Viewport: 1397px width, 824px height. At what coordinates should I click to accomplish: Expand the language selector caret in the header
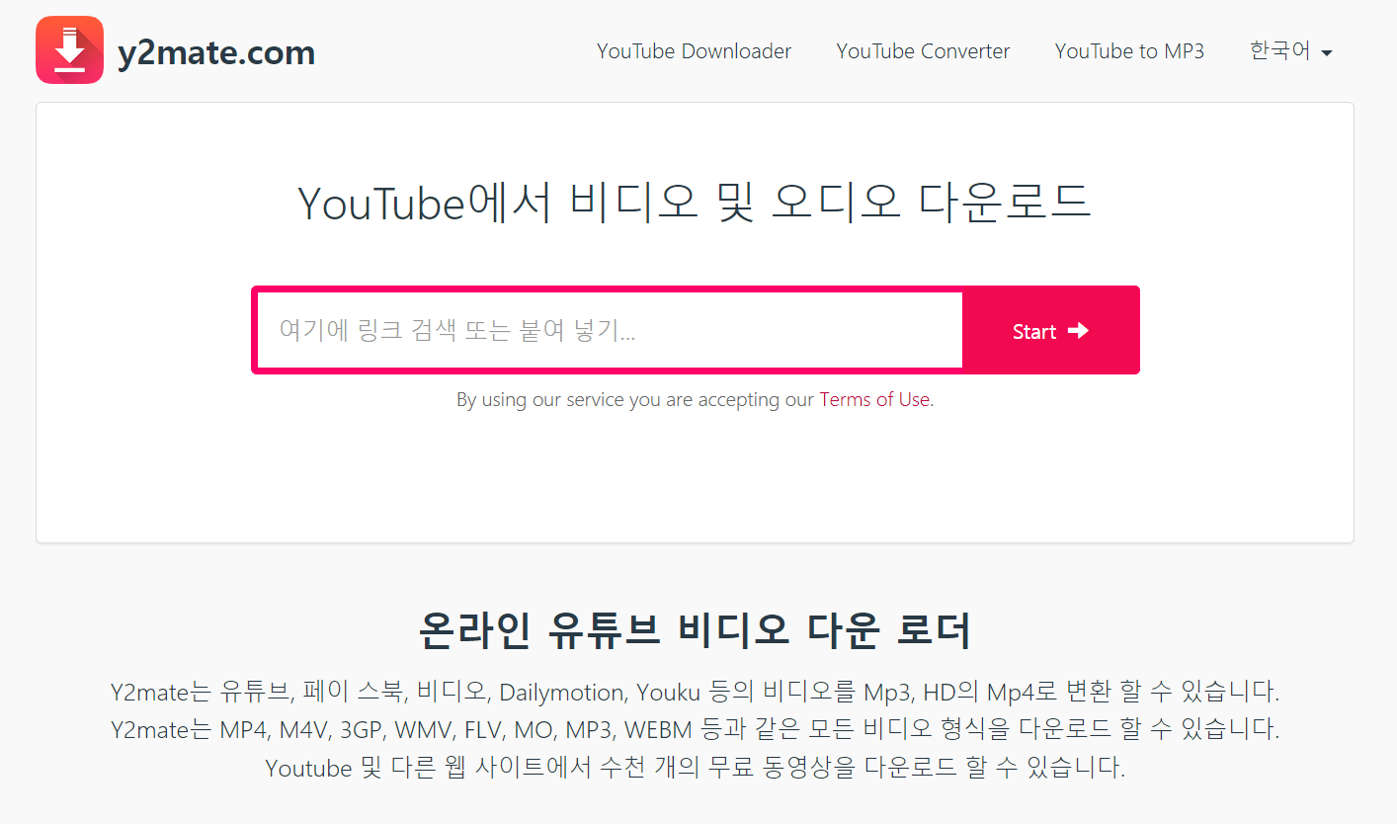[1325, 52]
